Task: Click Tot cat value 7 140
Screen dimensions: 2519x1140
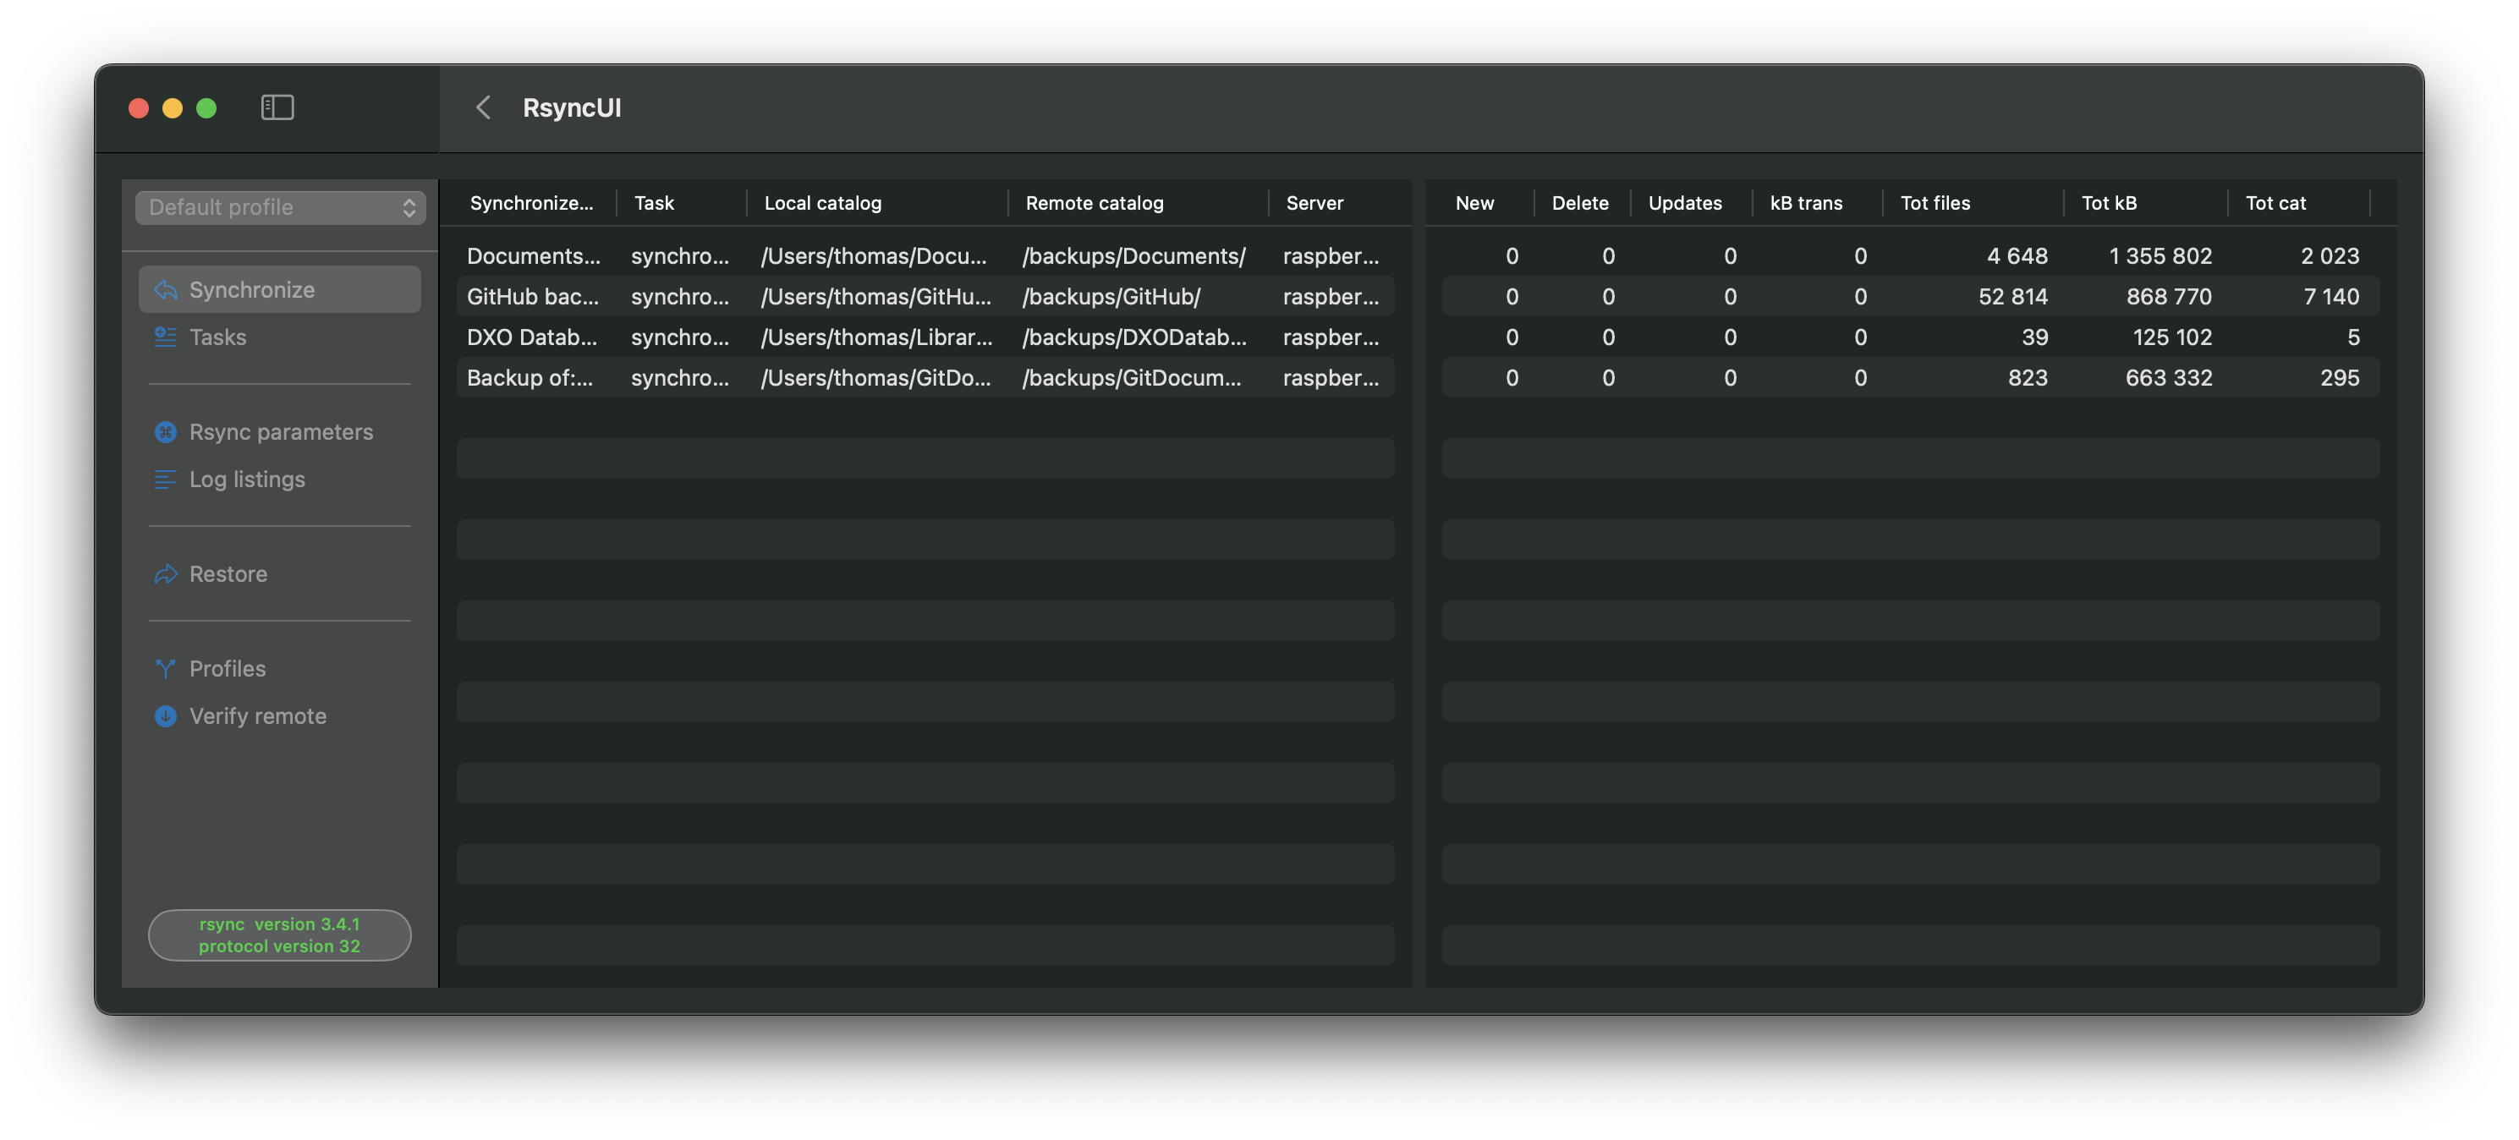Action: [x=2331, y=296]
